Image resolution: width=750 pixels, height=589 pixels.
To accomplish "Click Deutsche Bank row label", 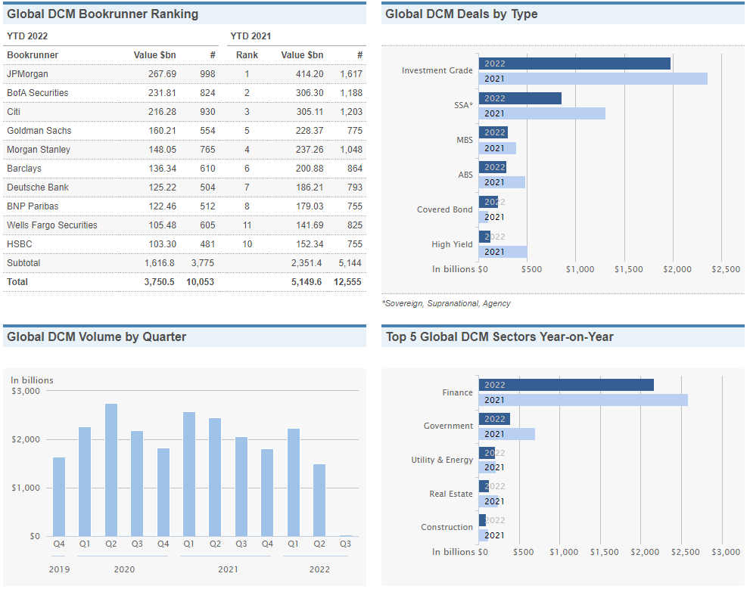I will coord(38,188).
